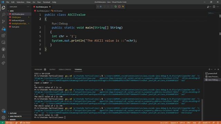221x124 pixels.
Task: Open the notifications bell in status bar
Action: (x=218, y=123)
